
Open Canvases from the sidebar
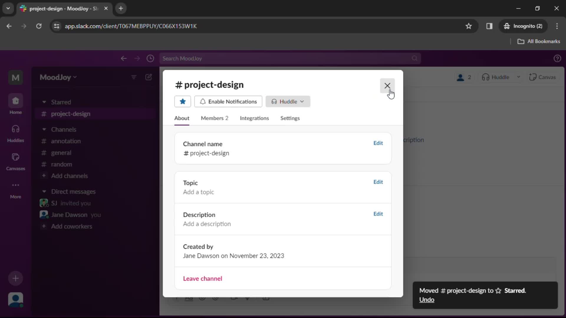point(16,162)
